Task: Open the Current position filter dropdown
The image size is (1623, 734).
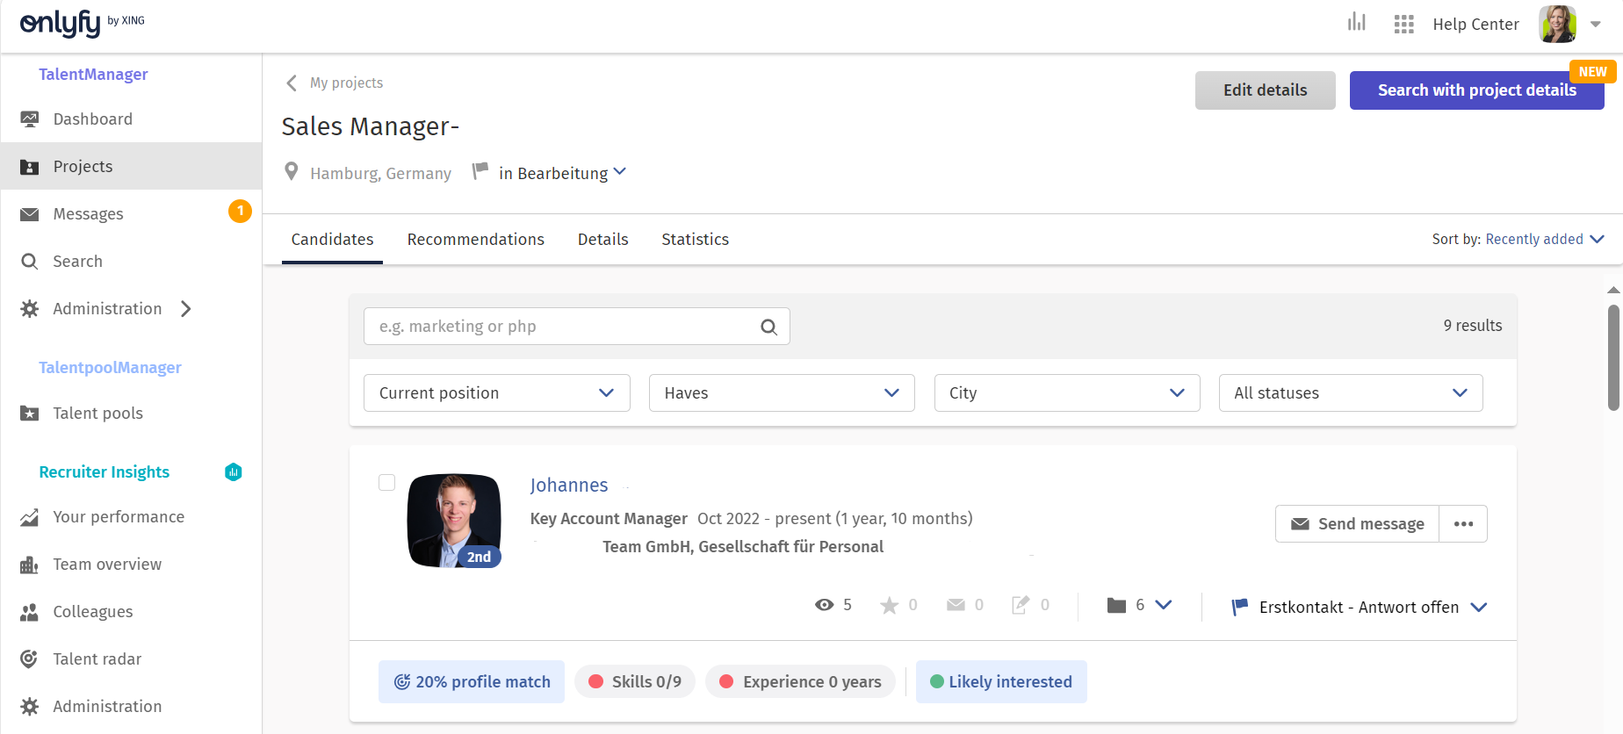Action: pos(496,393)
